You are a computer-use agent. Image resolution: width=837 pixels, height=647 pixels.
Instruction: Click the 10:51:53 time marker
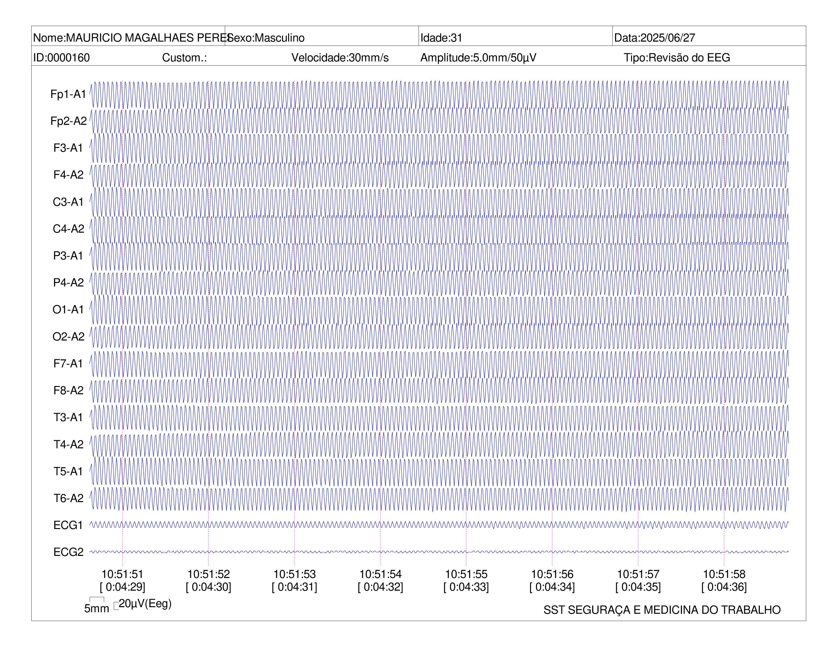[x=294, y=574]
